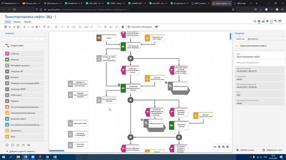The width and height of the screenshot is (286, 160).
Task: Click the Cut scissors icon in the toolbar
Action: coord(28,27)
